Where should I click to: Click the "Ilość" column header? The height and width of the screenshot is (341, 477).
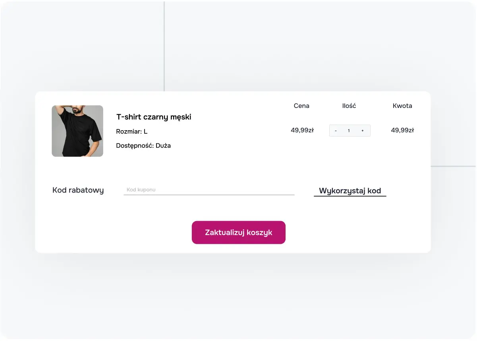click(x=349, y=106)
